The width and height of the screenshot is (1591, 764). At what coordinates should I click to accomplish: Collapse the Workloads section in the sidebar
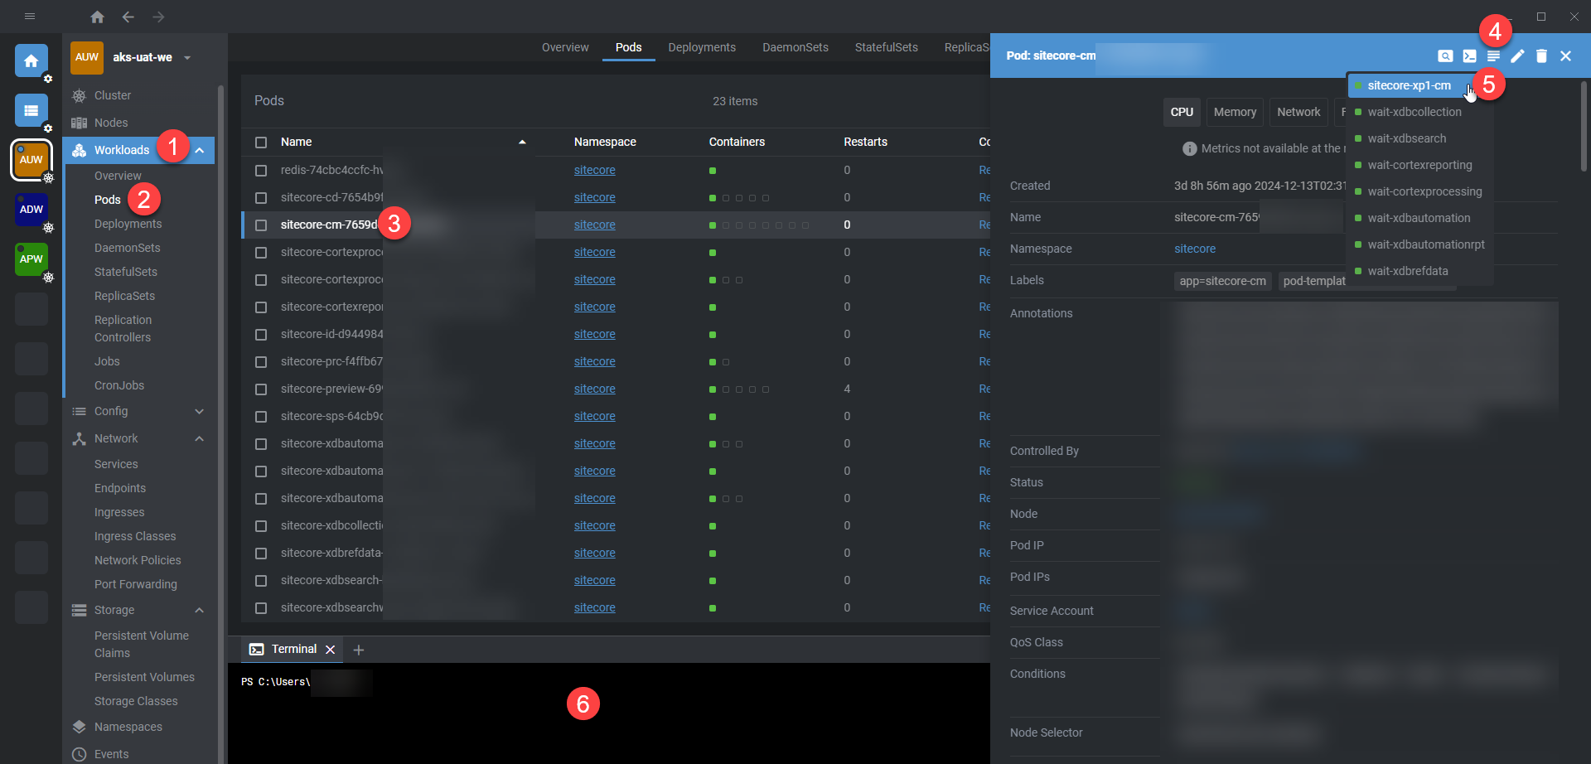tap(200, 150)
